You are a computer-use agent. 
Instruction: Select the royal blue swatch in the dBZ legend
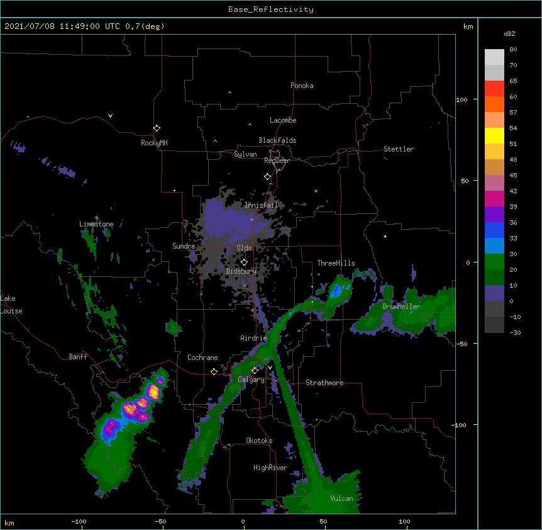(494, 230)
